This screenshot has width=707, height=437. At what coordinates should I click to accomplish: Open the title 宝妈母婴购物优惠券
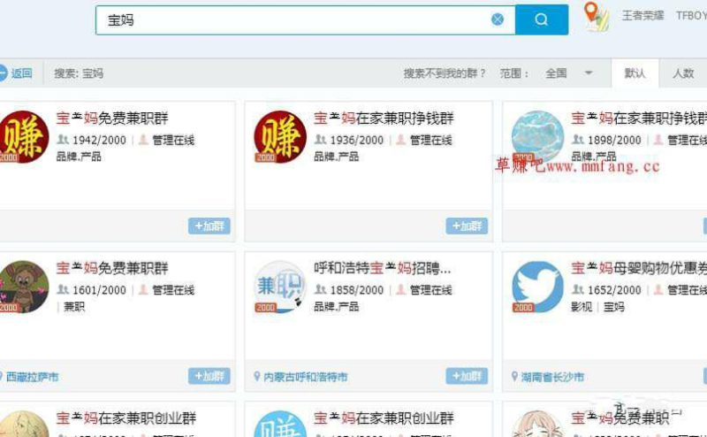(639, 269)
